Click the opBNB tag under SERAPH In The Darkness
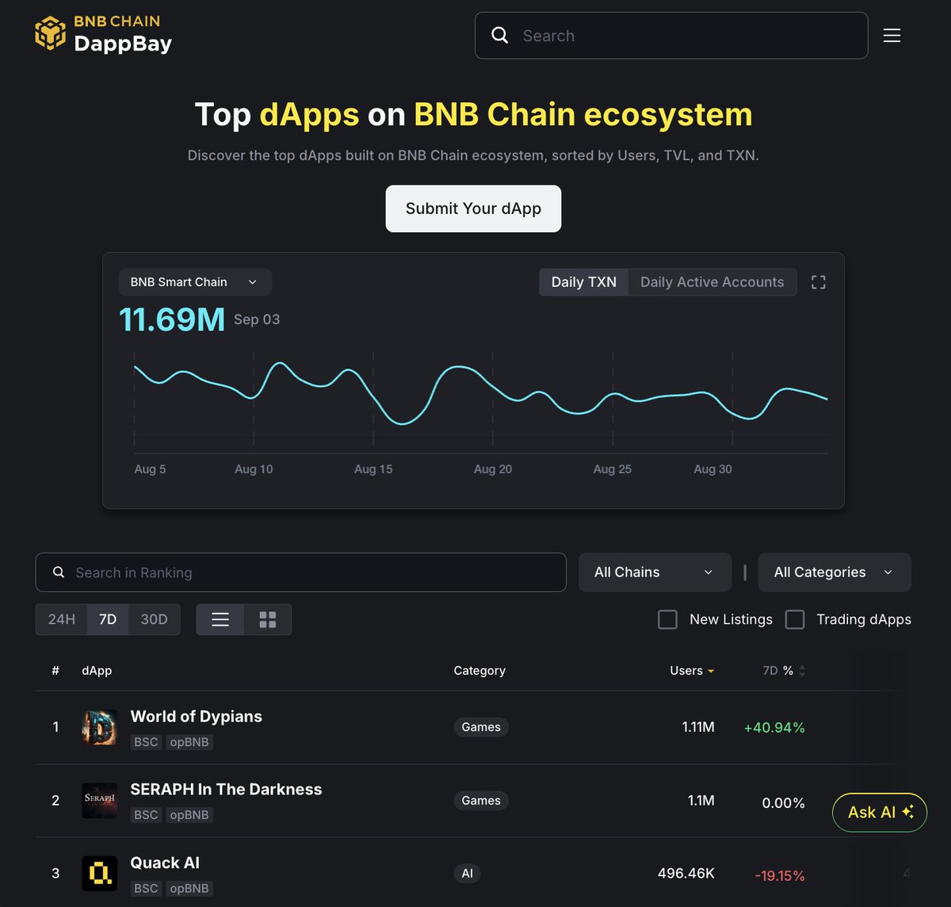951x907 pixels. (189, 815)
